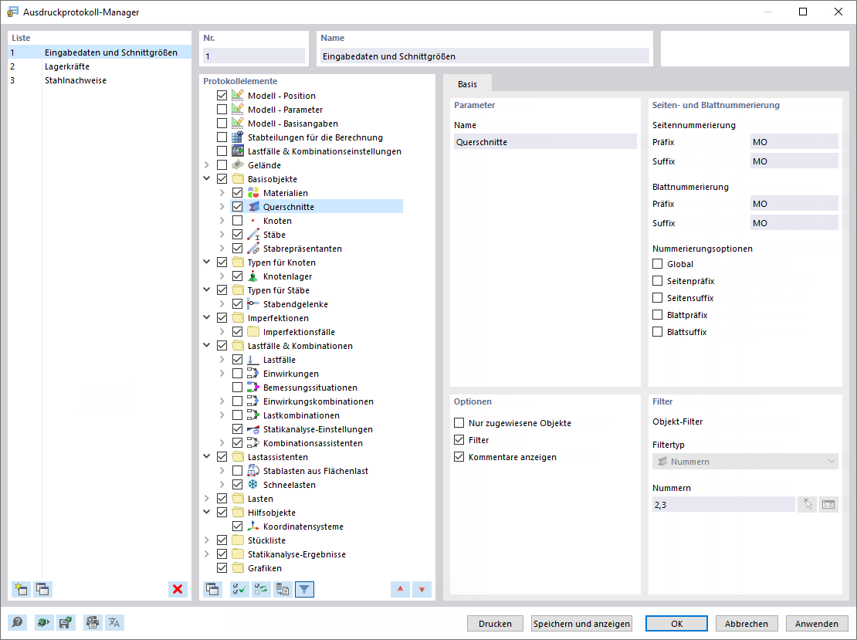
Task: Enable the Seitenpräfix checkbox
Action: (658, 281)
